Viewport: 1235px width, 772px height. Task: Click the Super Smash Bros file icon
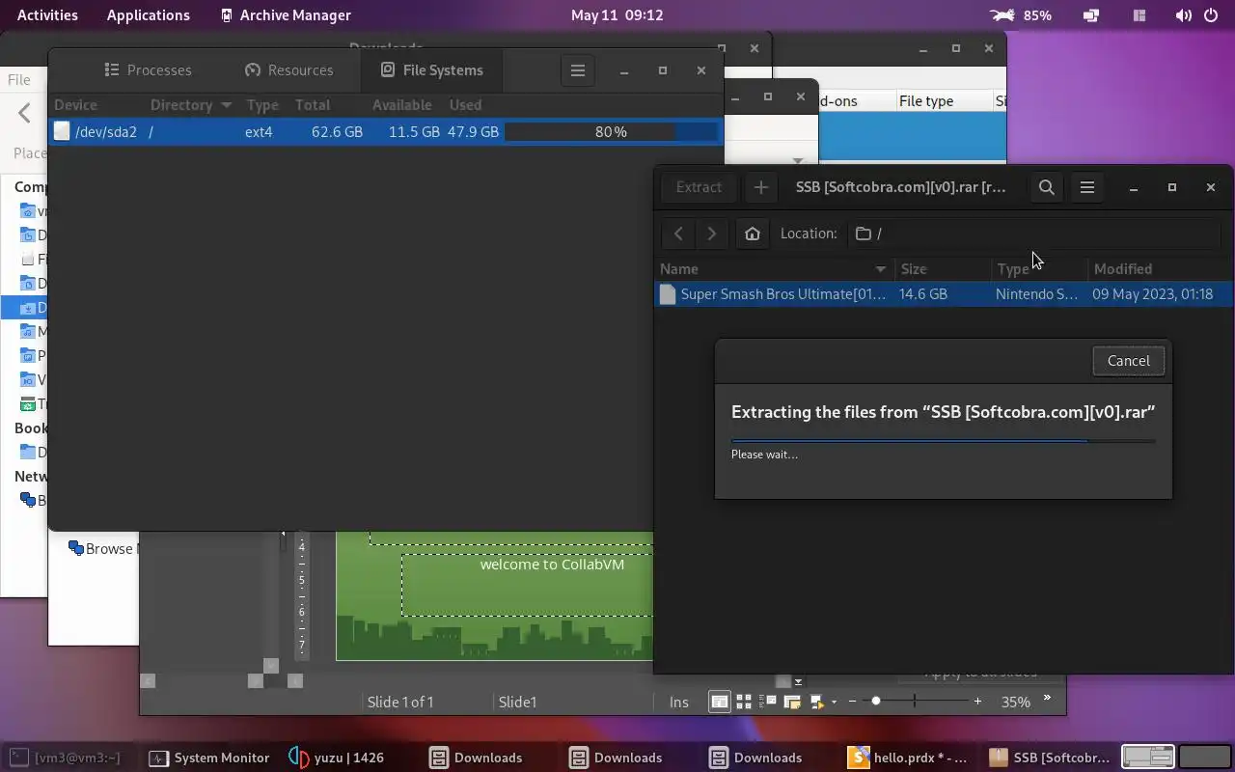(x=668, y=294)
